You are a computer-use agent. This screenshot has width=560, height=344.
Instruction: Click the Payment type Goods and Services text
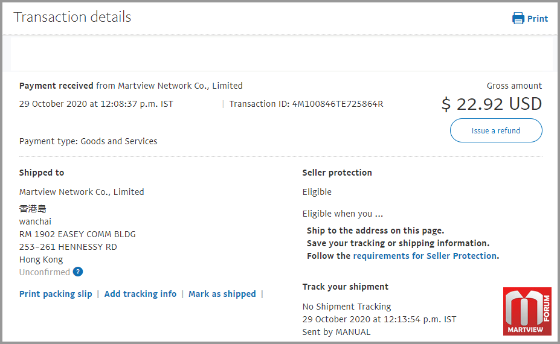(88, 141)
